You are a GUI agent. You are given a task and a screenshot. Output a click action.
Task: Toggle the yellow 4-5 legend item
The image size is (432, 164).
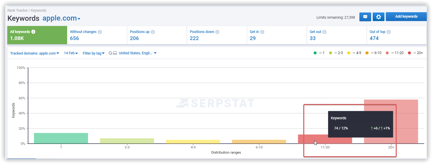354,53
